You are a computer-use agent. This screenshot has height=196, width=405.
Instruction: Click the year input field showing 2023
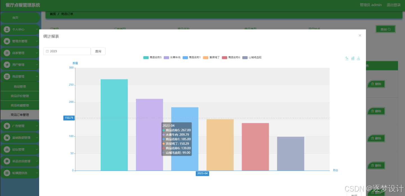pos(67,51)
